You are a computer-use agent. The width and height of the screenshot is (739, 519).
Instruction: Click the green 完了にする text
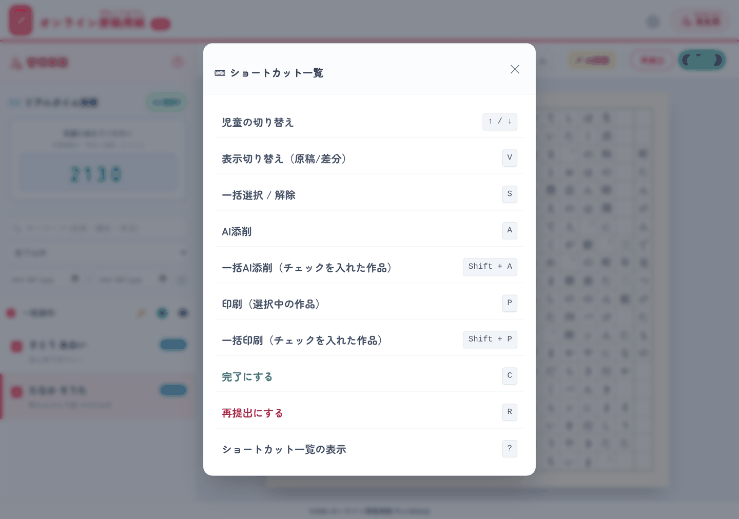click(247, 377)
